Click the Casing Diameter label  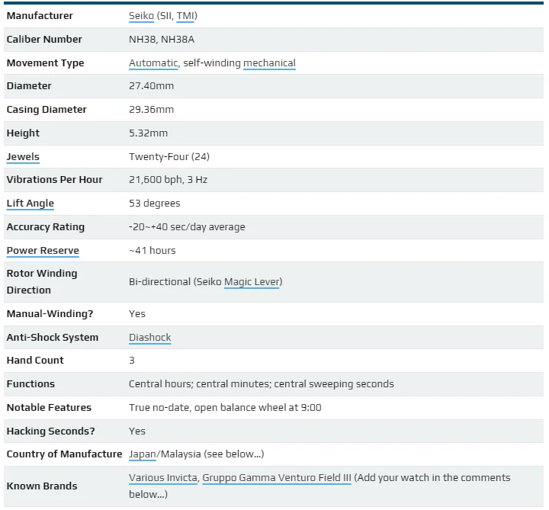pyautogui.click(x=47, y=110)
